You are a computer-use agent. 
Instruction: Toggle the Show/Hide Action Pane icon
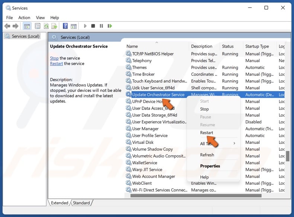74,26
